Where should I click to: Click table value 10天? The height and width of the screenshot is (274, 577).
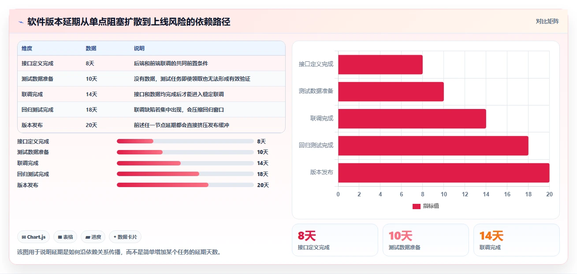[x=92, y=79]
